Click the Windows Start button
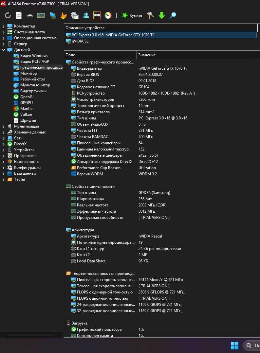The image size is (260, 353). pyautogui.click(x=234, y=345)
